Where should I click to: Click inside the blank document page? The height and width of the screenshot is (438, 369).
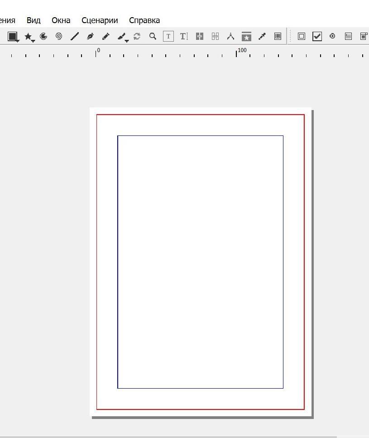201,262
